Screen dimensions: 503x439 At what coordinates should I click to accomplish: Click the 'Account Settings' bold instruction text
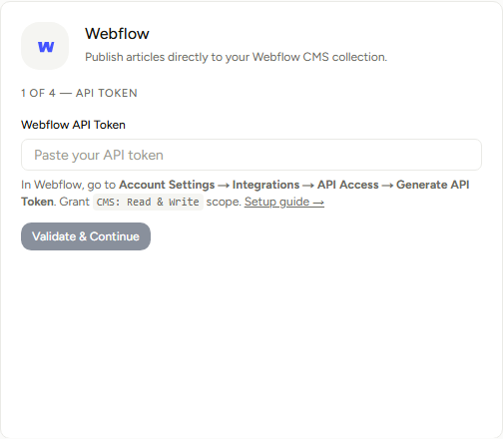point(167,185)
